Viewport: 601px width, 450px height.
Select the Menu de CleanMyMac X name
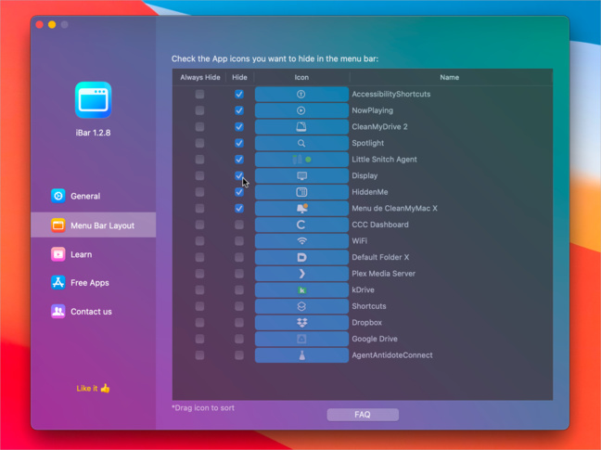click(x=394, y=209)
